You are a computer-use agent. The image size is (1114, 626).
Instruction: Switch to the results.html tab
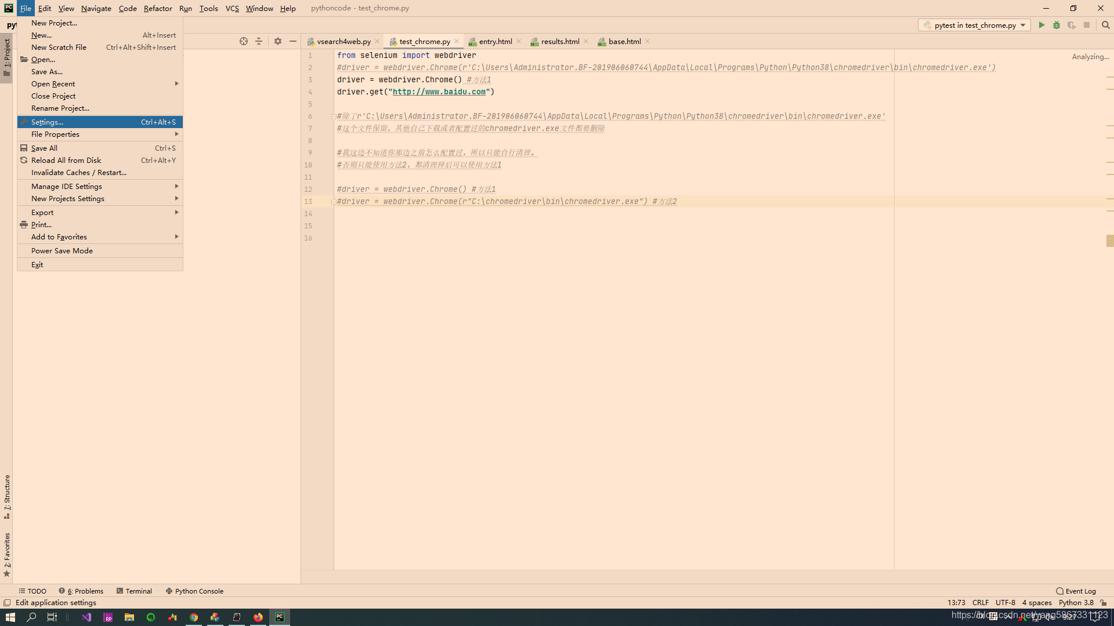pos(560,41)
